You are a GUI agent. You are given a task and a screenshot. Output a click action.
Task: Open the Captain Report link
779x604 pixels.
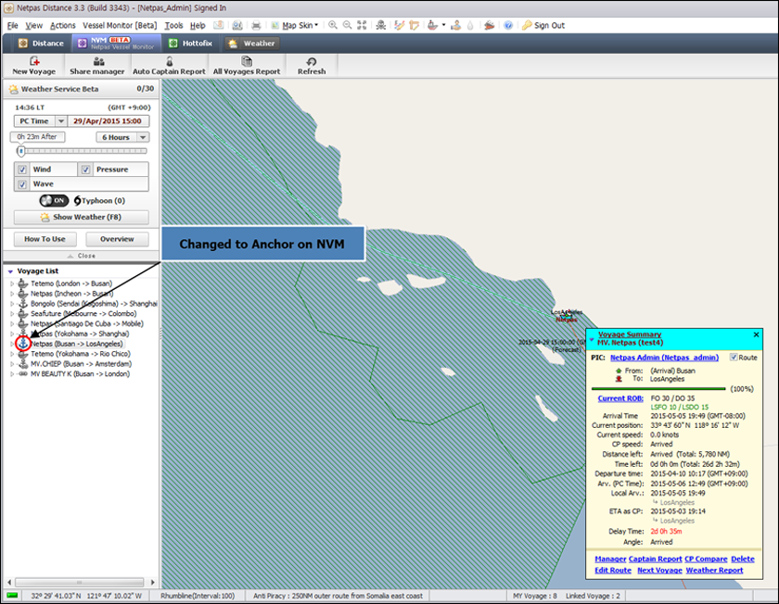point(656,559)
